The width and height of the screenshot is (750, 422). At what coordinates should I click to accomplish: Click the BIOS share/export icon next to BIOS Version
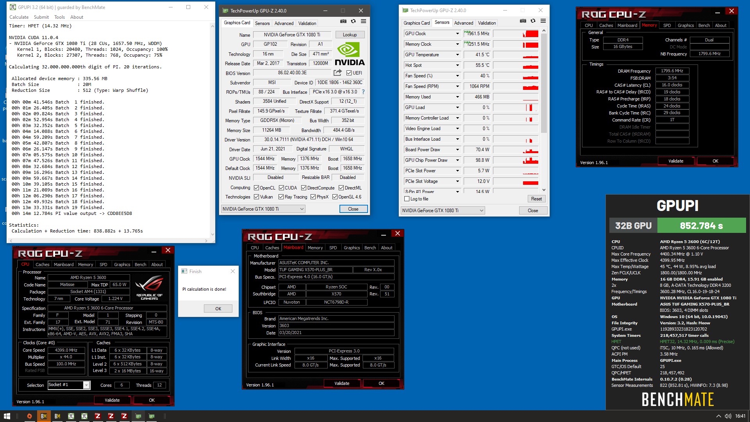(x=337, y=73)
